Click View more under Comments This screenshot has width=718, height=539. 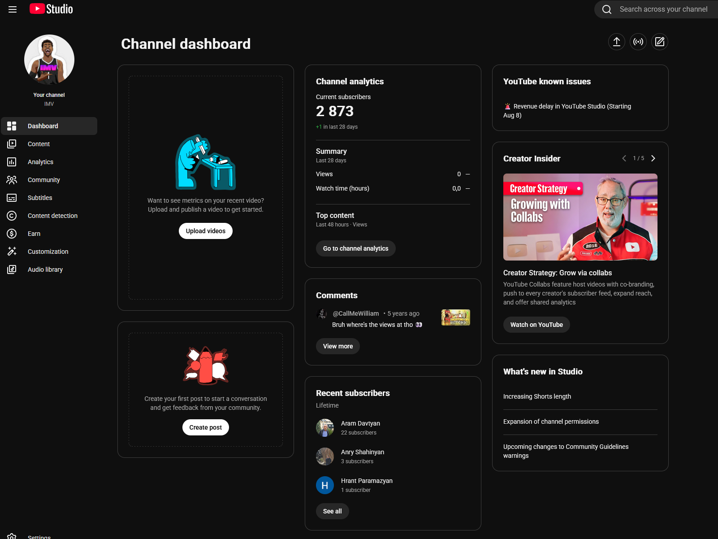tap(338, 346)
